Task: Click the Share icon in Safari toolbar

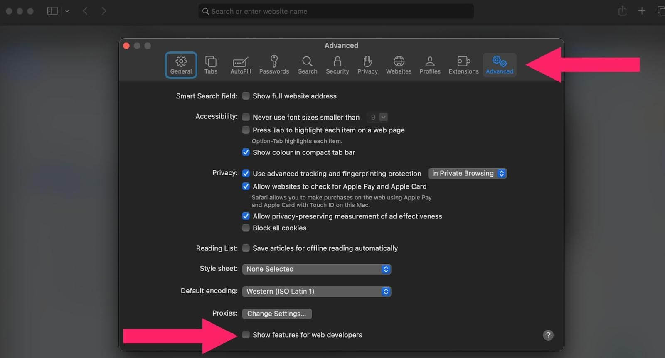Action: click(622, 11)
